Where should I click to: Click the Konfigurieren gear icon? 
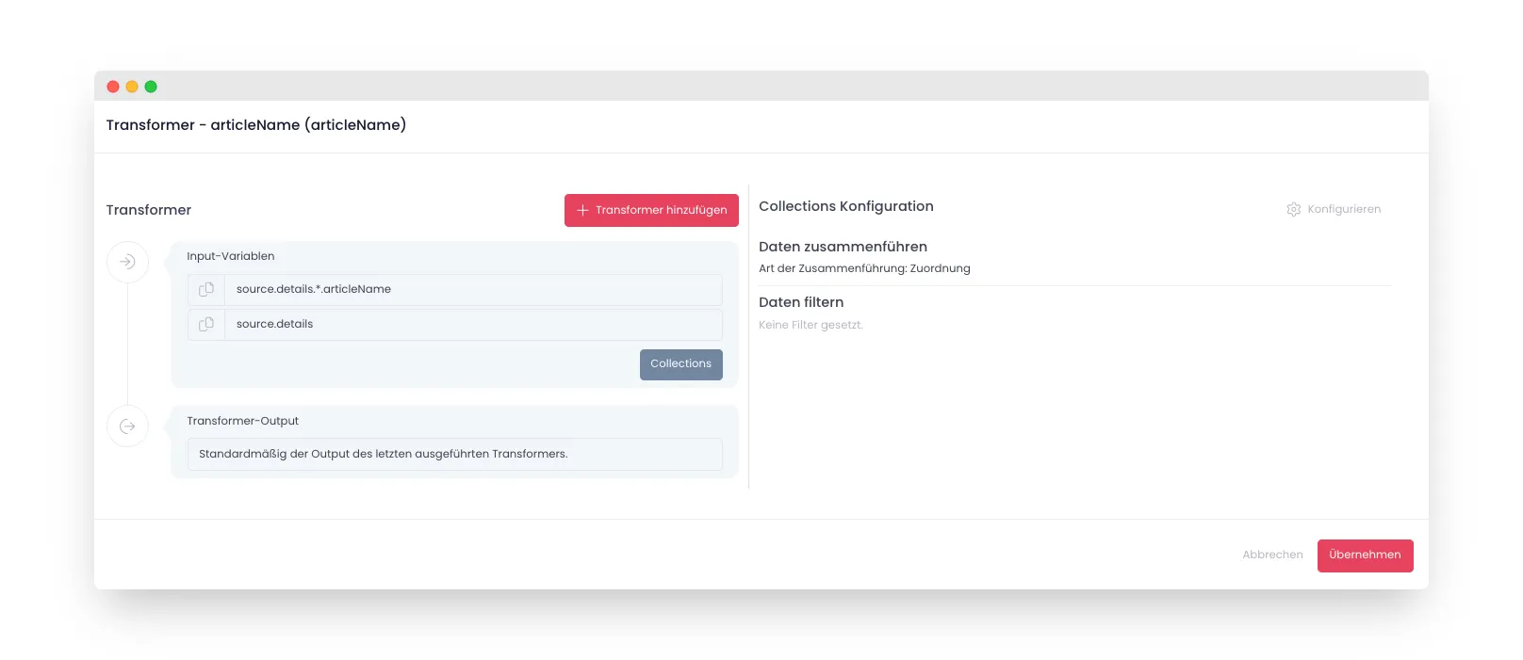(1294, 209)
